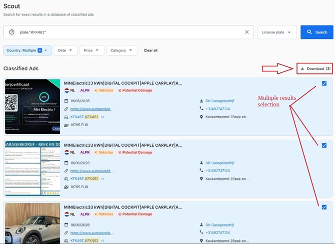Uncheck the second ad's selection checkbox
The height and width of the screenshot is (244, 335).
point(324,146)
